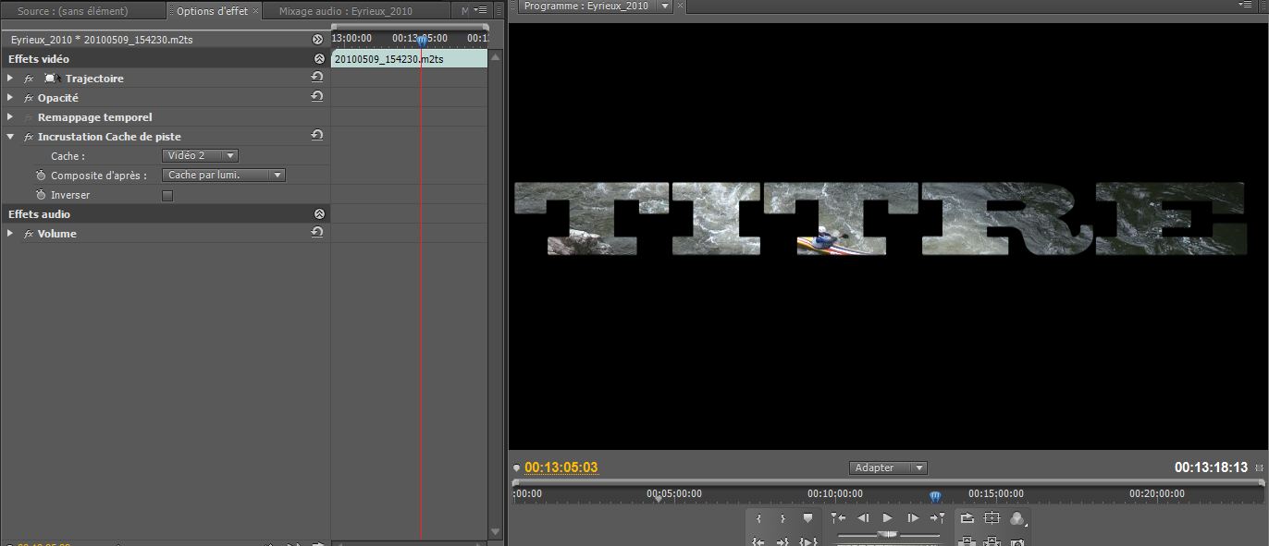1269x546 pixels.
Task: Open the Output display mode button
Action: click(x=1017, y=518)
